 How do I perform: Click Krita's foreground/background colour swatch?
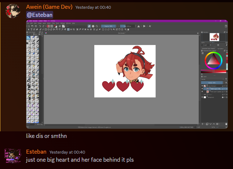(56, 26)
